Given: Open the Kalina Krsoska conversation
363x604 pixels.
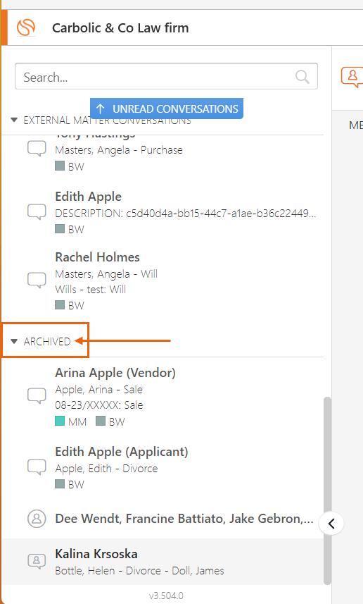Looking at the screenshot, I should pyautogui.click(x=163, y=562).
